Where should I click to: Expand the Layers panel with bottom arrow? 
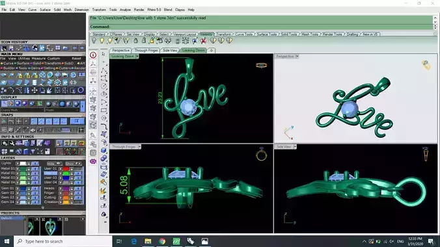[x=43, y=208]
